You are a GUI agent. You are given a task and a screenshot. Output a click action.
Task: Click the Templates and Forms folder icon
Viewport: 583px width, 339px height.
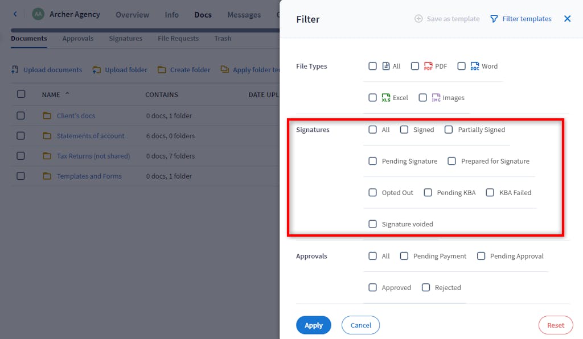(x=47, y=176)
